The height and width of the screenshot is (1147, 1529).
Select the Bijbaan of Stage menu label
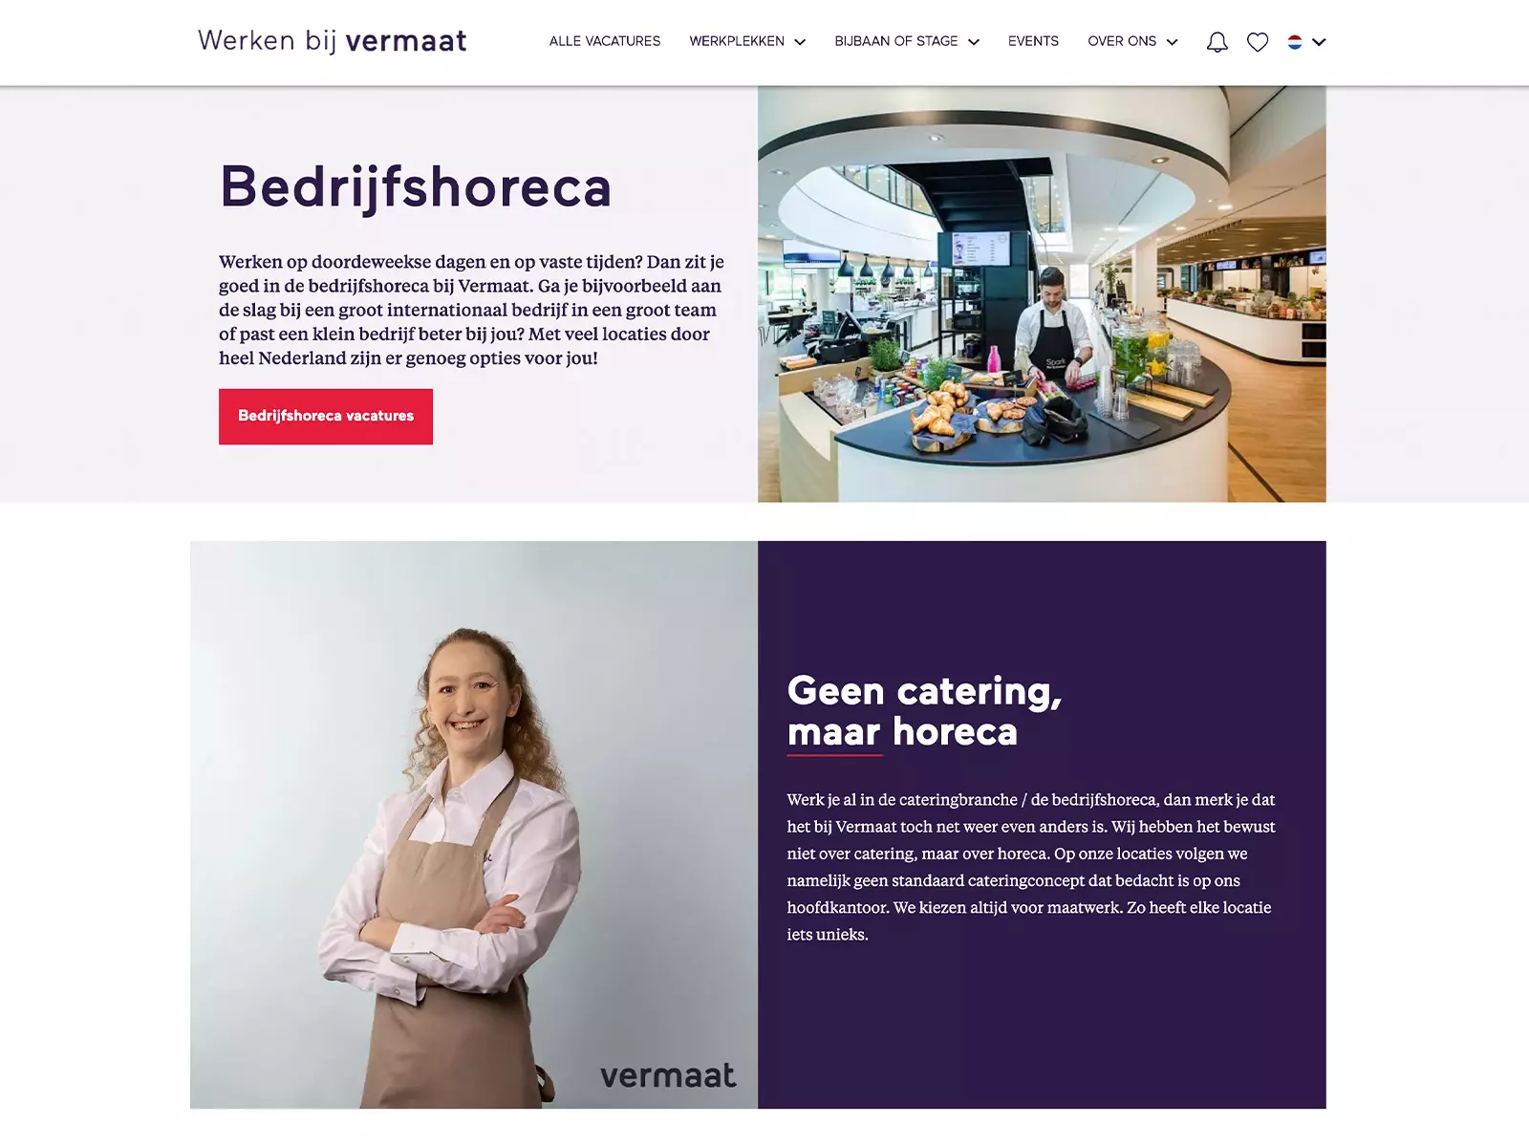[x=896, y=41]
